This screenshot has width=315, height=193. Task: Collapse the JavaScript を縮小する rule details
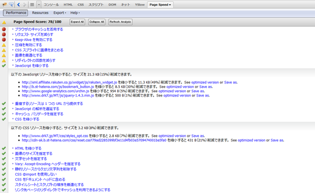31,66
